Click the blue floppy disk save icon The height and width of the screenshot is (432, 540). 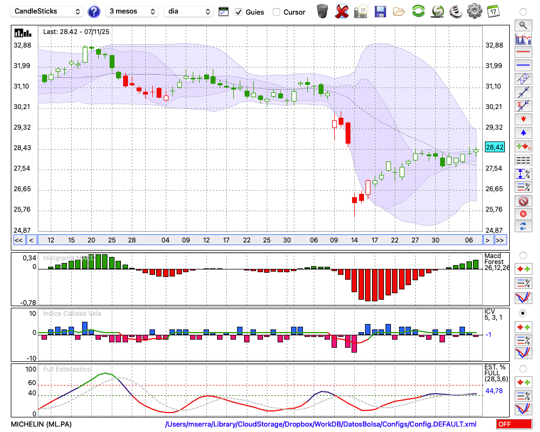[x=380, y=11]
